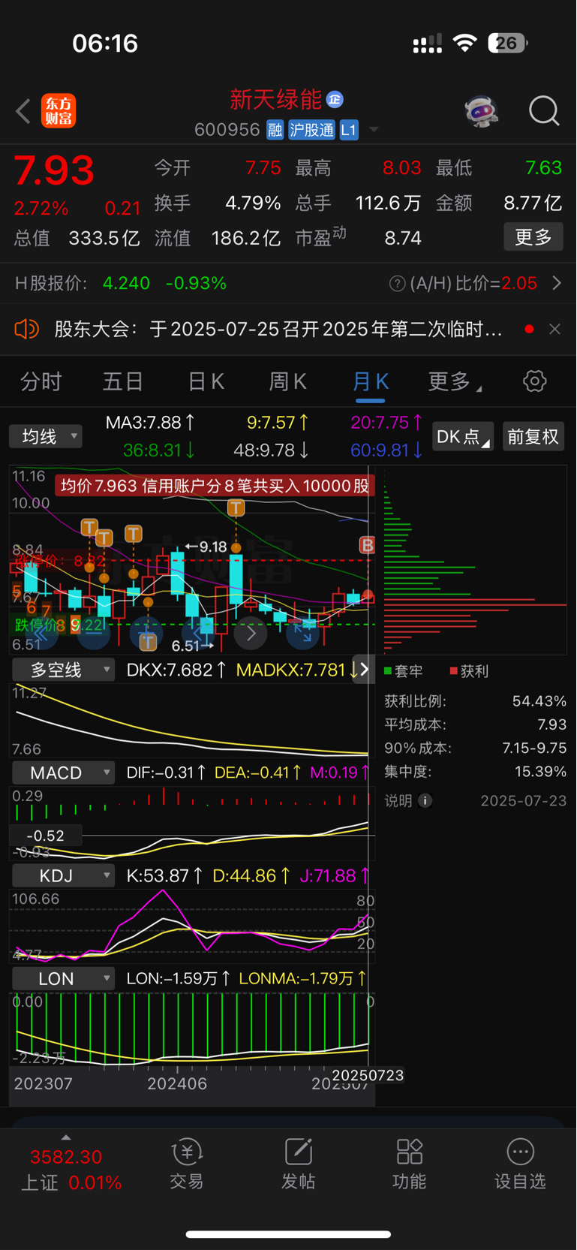Toggle the 套牢 legend item
This screenshot has height=1250, width=577.
404,671
